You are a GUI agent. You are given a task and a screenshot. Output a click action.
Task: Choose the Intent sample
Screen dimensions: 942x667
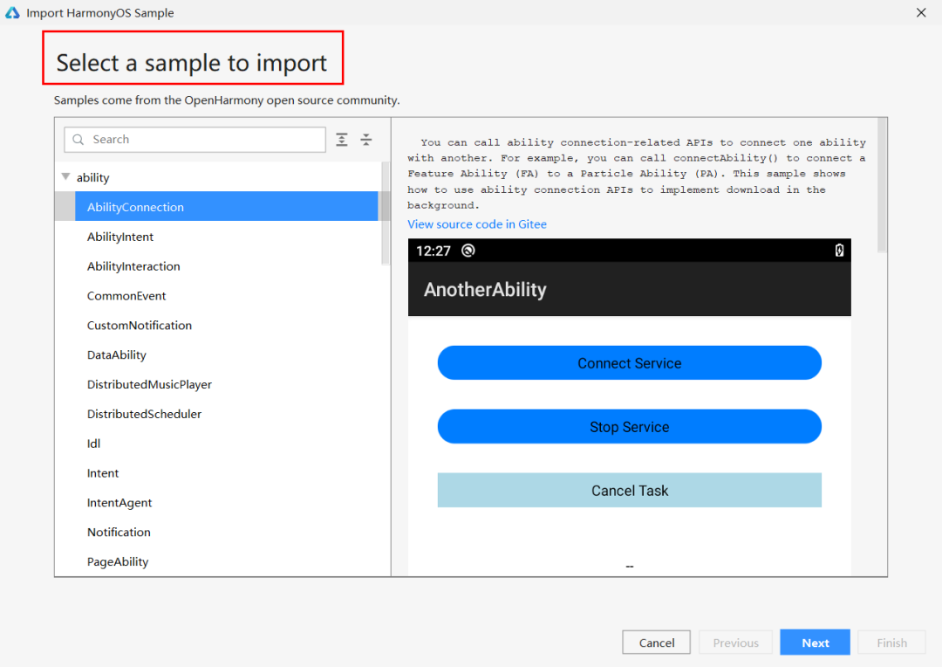pyautogui.click(x=103, y=472)
